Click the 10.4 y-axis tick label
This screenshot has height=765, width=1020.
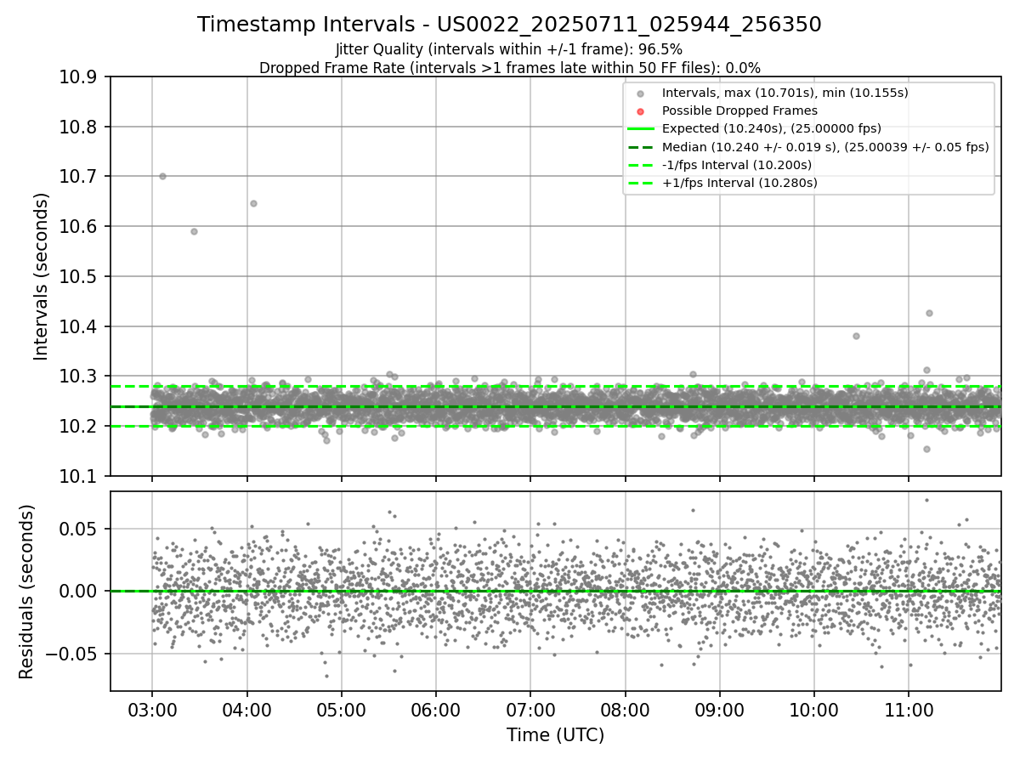79,326
